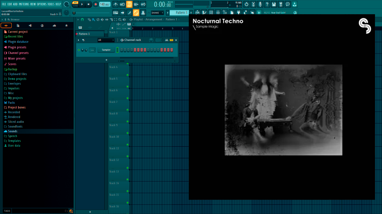Viewport: 382px width, 214px height.
Task: Toggle the fifth (first red) Sampler step
Action: pyautogui.click(x=135, y=50)
